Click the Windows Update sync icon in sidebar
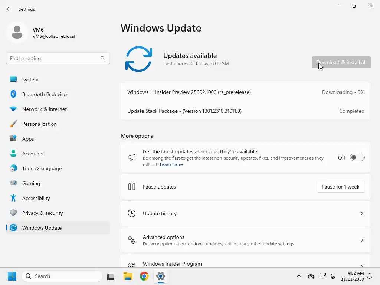Screen dimensions: 380x285 (x=13, y=227)
